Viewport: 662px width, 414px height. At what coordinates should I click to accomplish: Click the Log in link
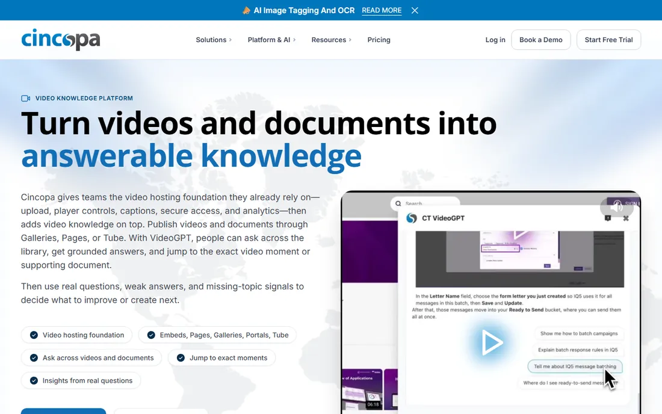495,40
